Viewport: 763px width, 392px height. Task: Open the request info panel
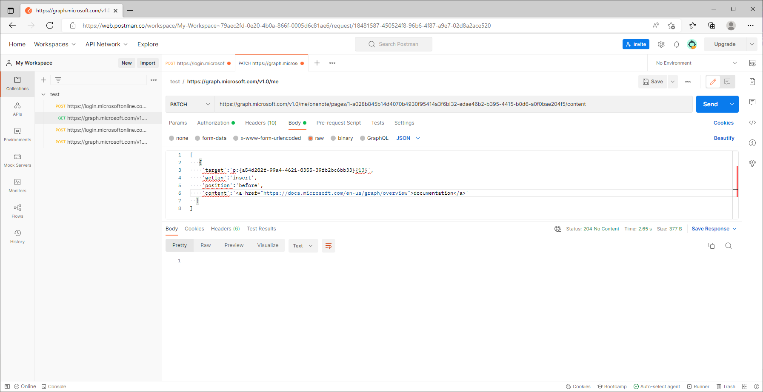(752, 143)
